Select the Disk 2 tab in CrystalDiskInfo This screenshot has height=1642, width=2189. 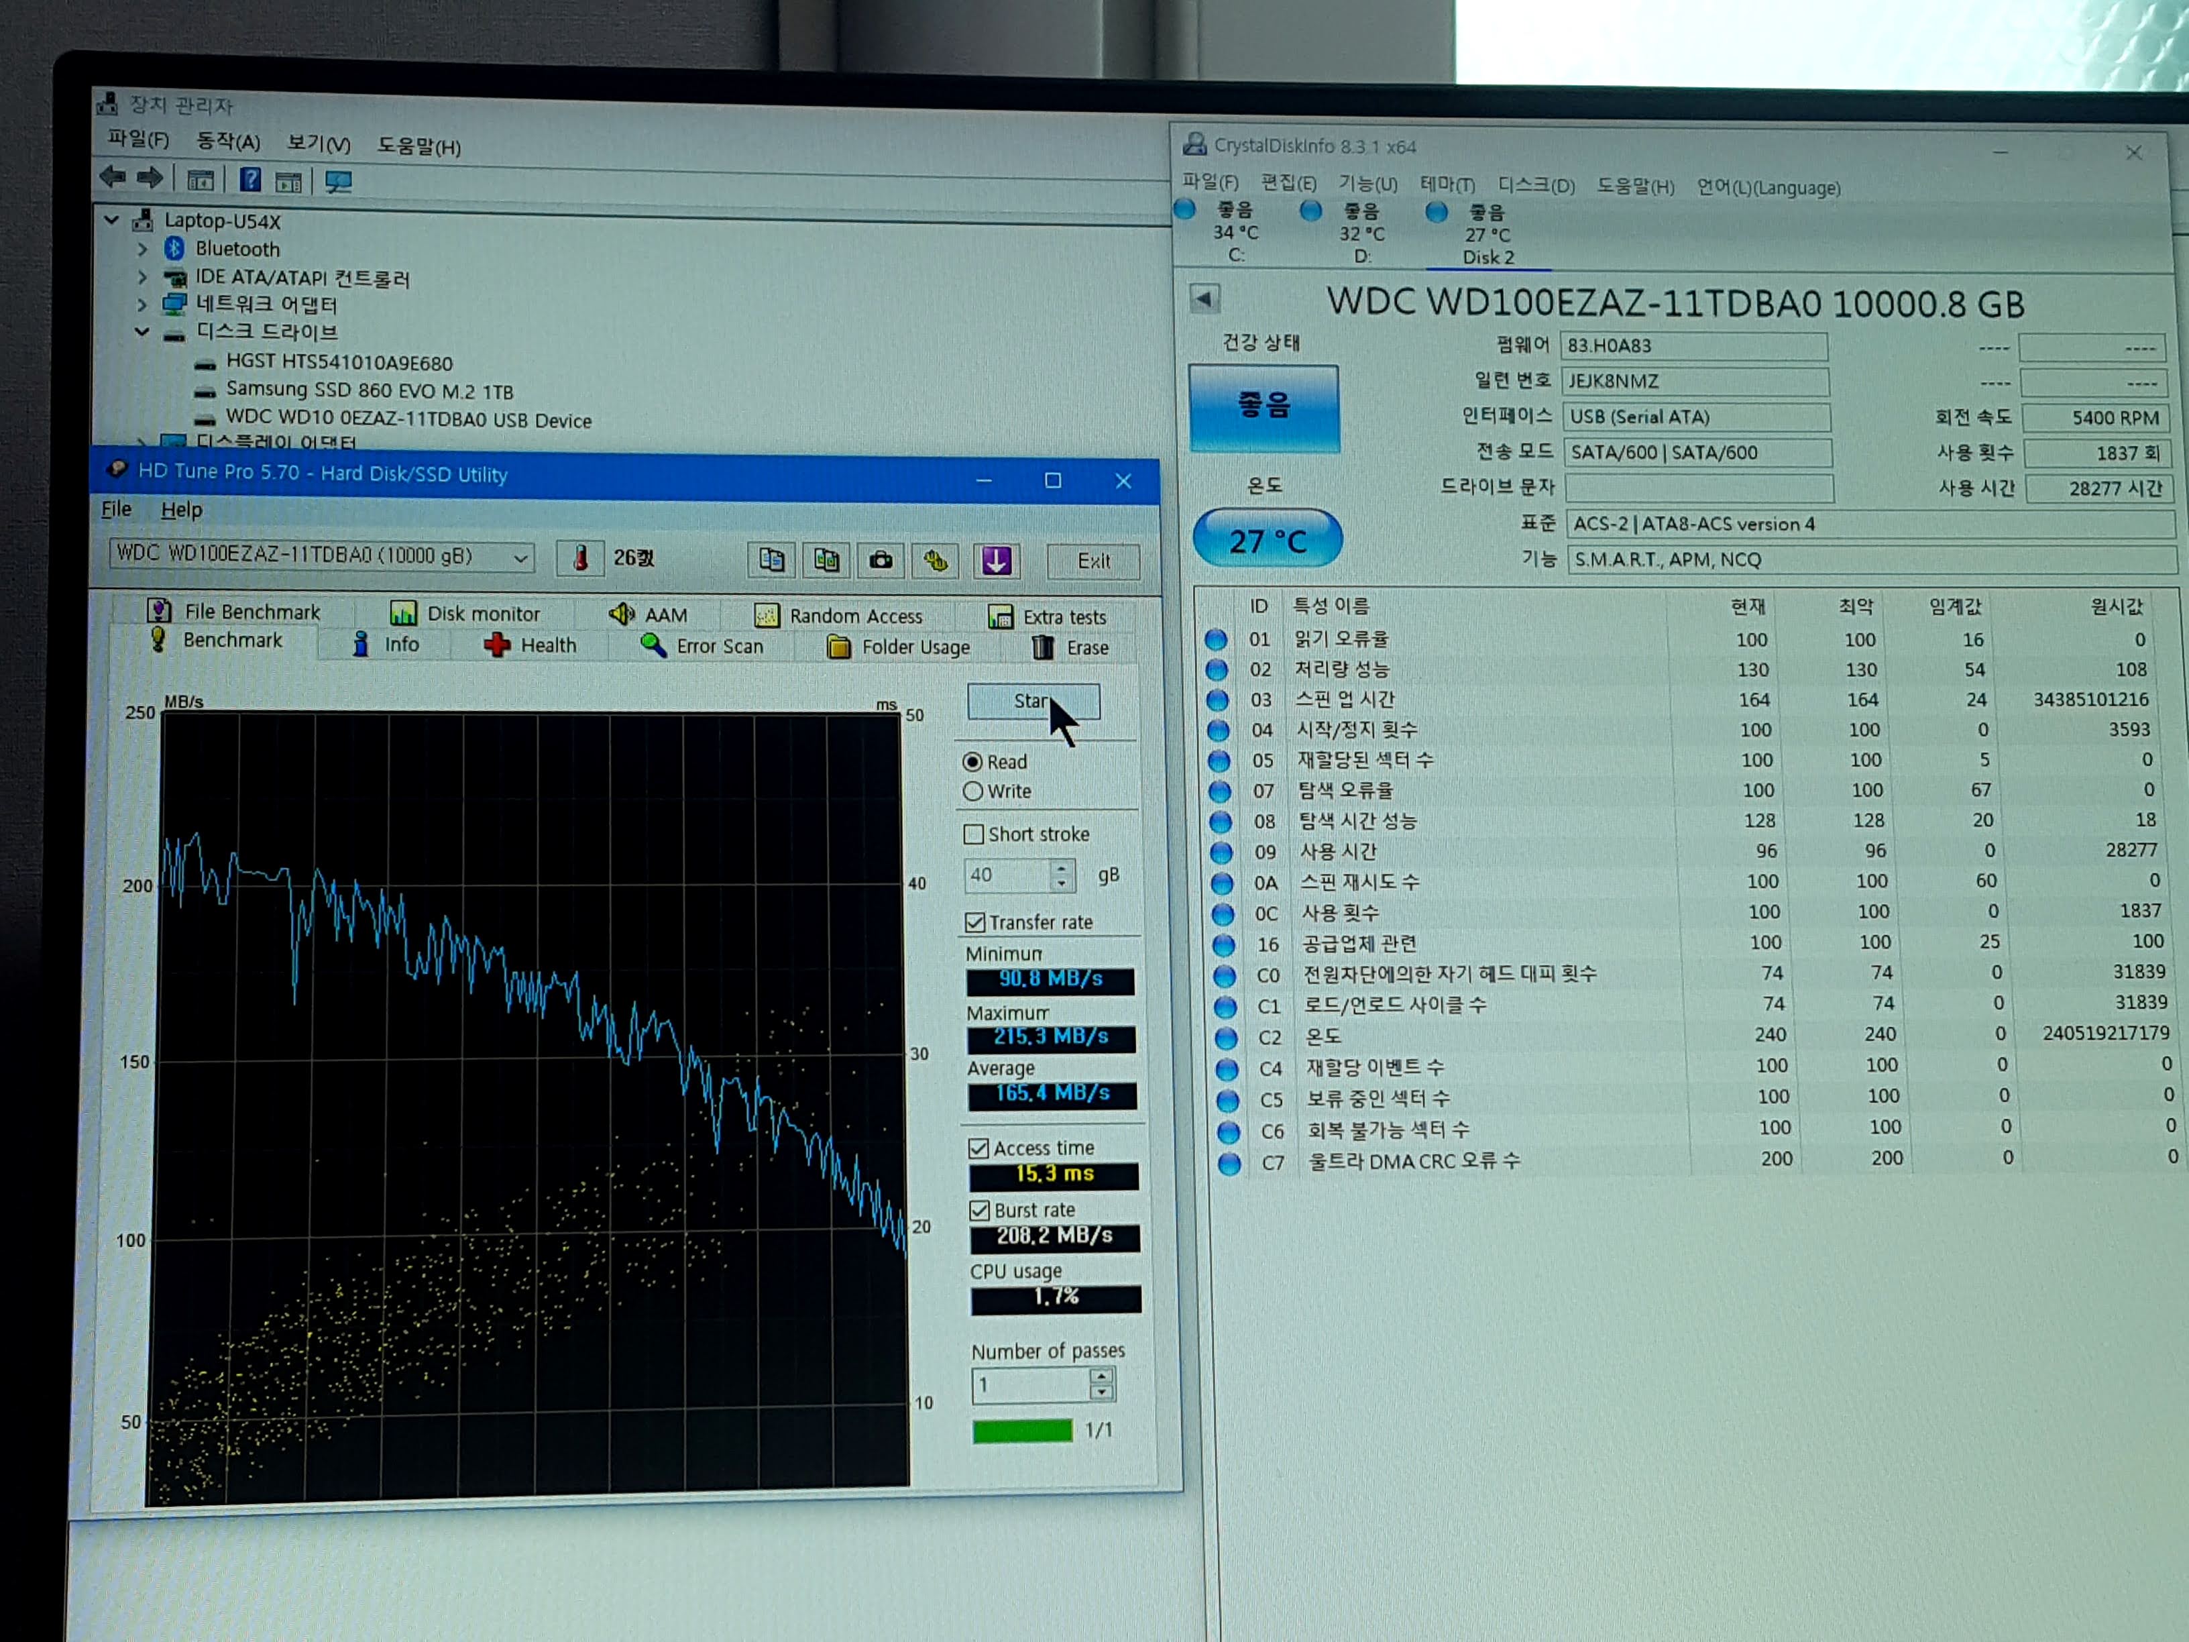tap(1488, 235)
